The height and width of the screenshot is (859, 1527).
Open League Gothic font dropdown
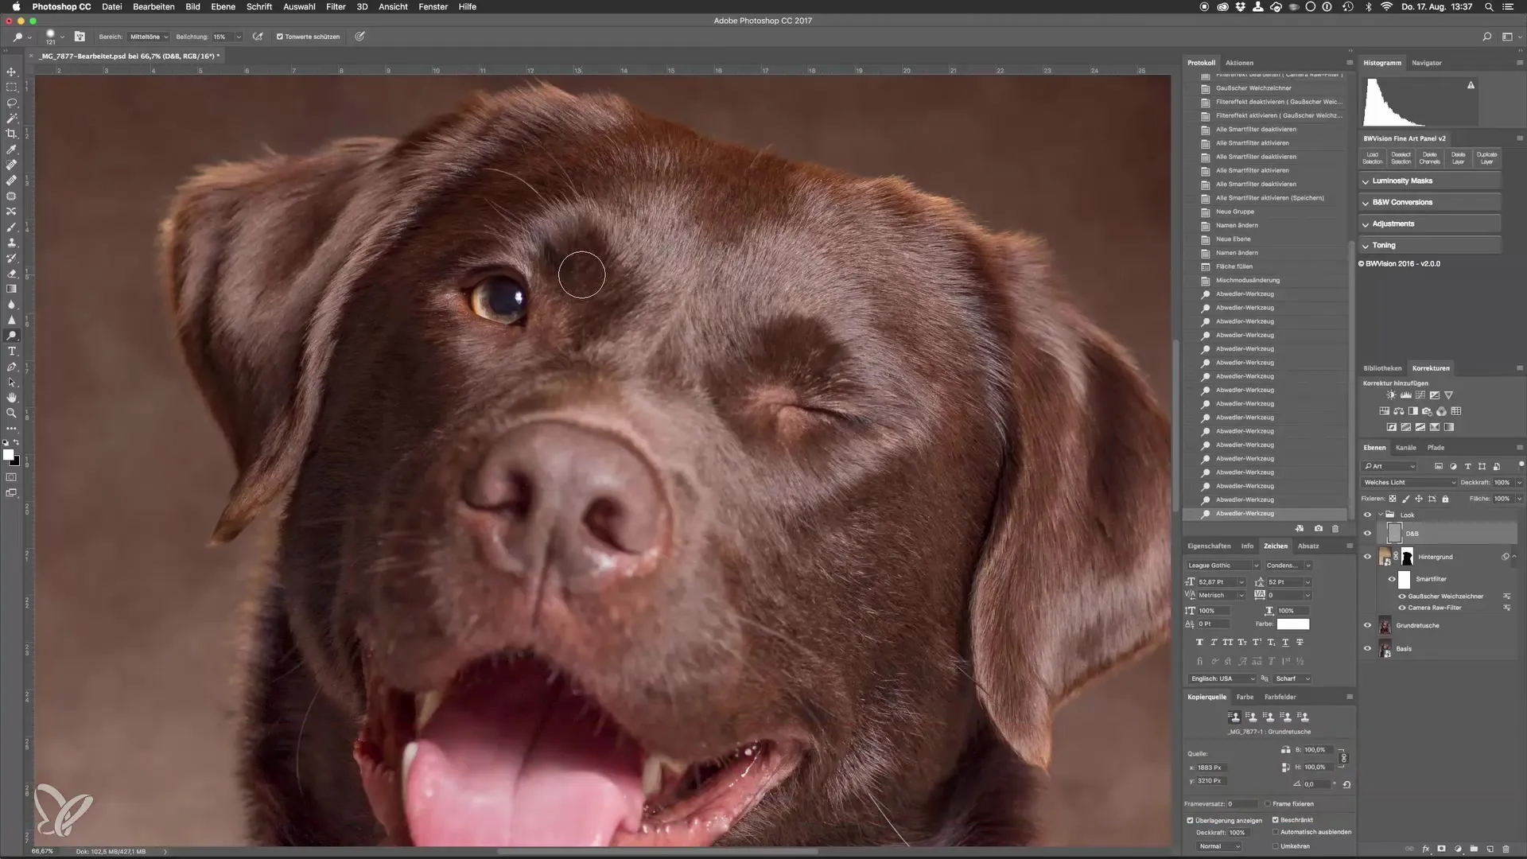pyautogui.click(x=1223, y=566)
